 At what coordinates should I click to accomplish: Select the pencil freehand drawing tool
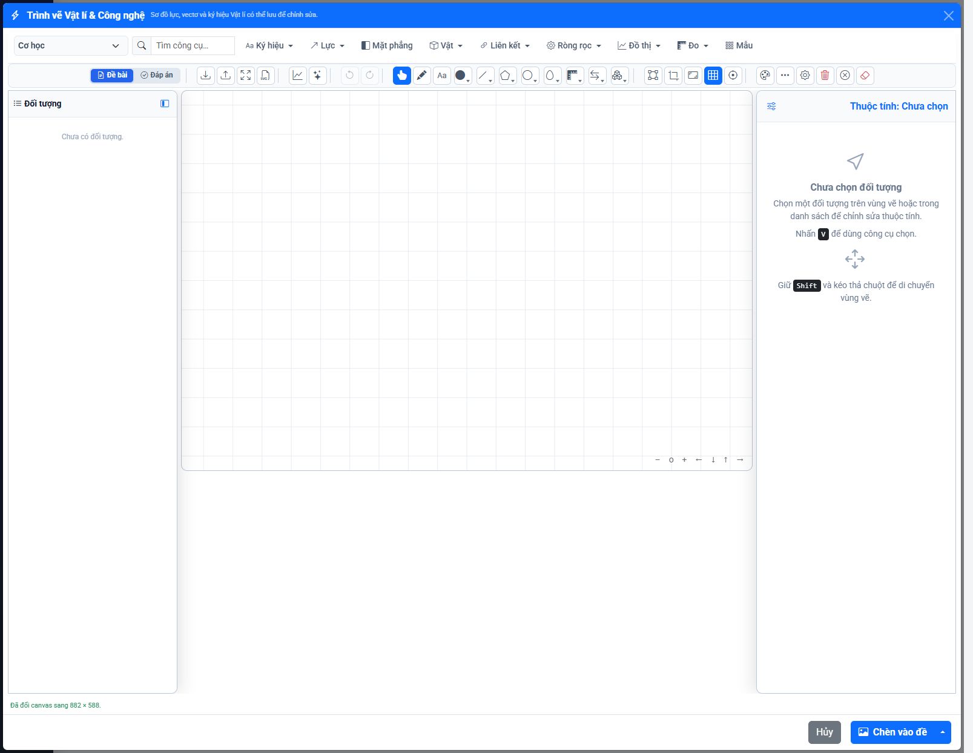point(422,76)
